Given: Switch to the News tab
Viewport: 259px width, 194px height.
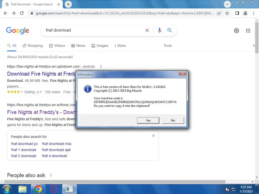Looking at the screenshot, I should click(78, 46).
